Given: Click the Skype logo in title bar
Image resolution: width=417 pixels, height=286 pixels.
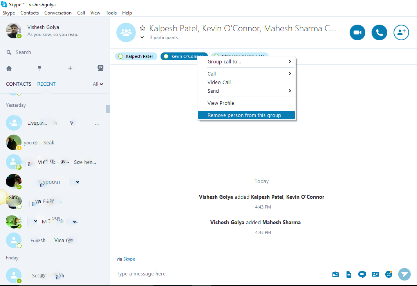Looking at the screenshot, I should click(x=4, y=4).
